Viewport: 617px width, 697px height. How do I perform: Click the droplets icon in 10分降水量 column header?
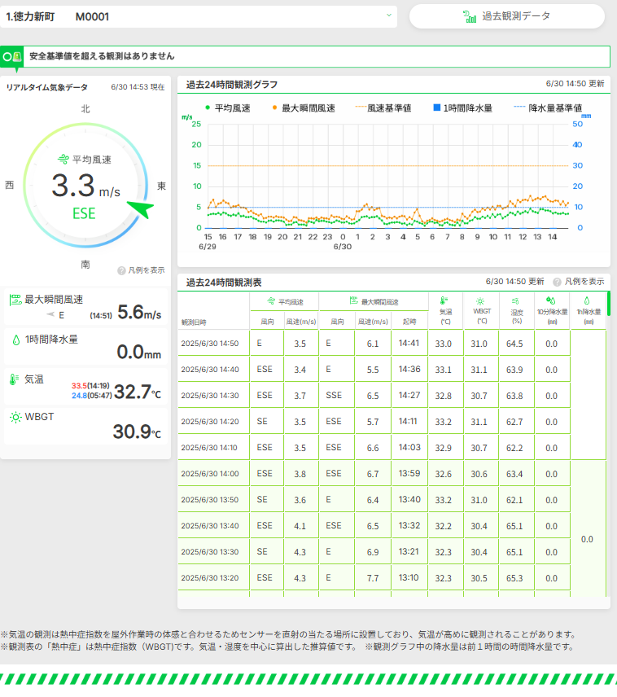[551, 300]
